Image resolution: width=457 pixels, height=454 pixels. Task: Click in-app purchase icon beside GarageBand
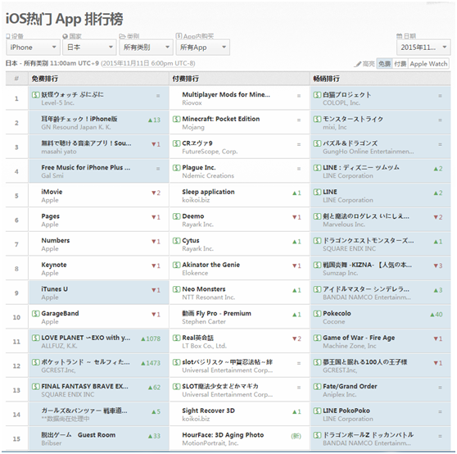pyautogui.click(x=35, y=313)
